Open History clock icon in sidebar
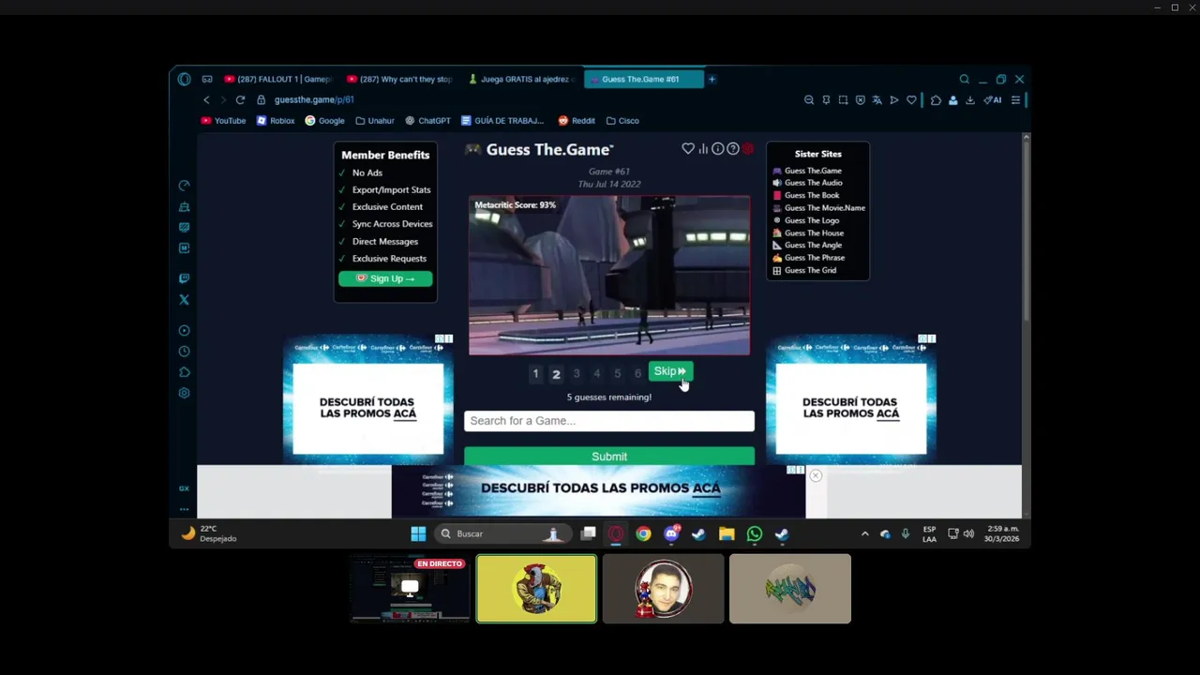 point(184,352)
